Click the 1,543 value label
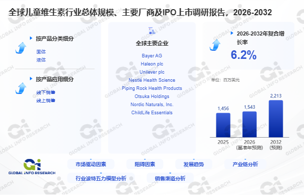This screenshot has height=195, width=304. pyautogui.click(x=249, y=107)
